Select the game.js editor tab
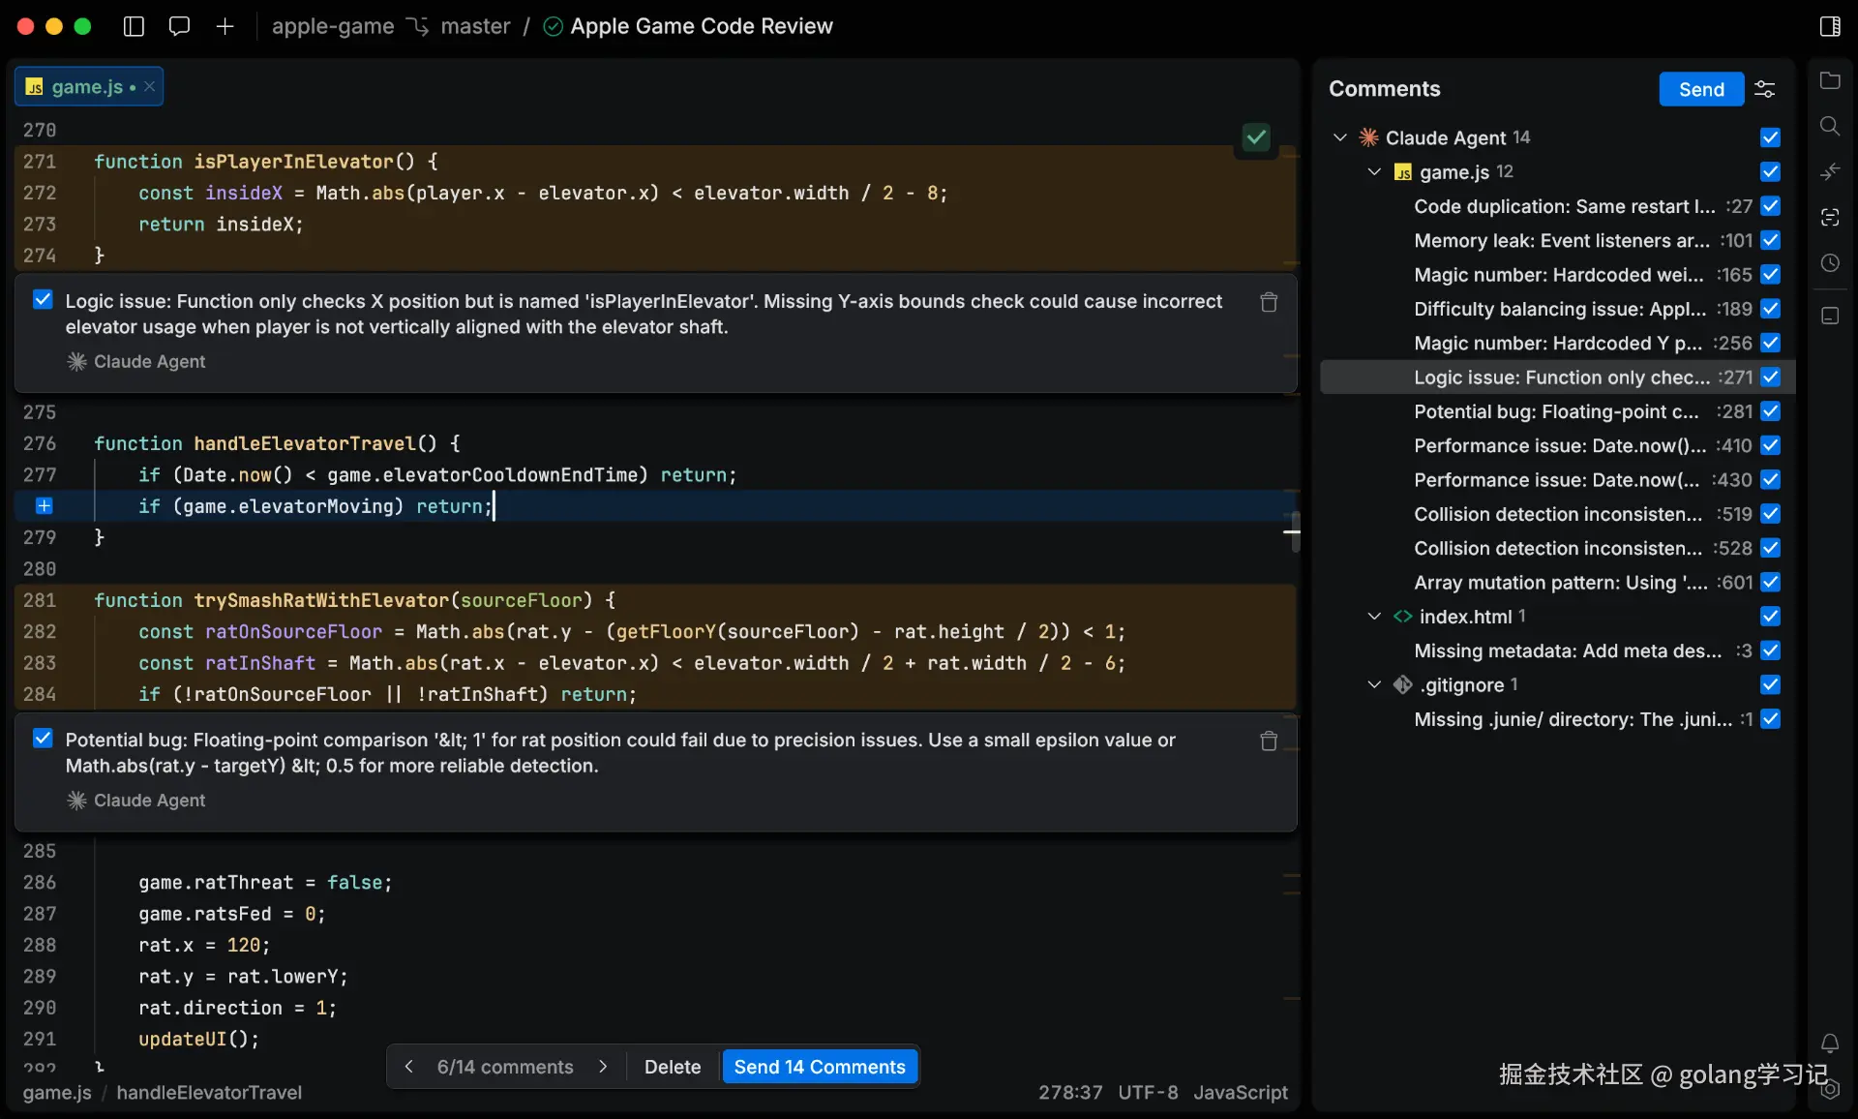The image size is (1858, 1119). coord(86,87)
